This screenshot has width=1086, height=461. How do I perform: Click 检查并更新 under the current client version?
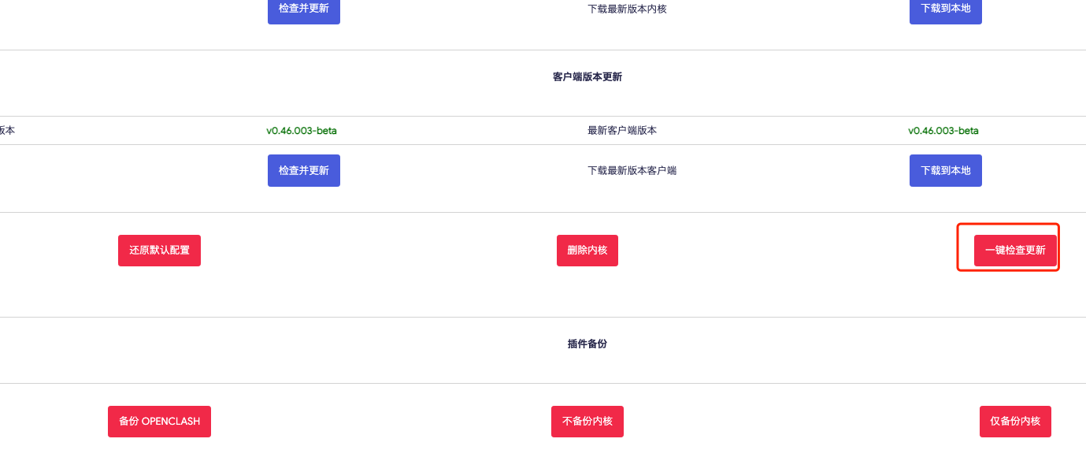[303, 170]
